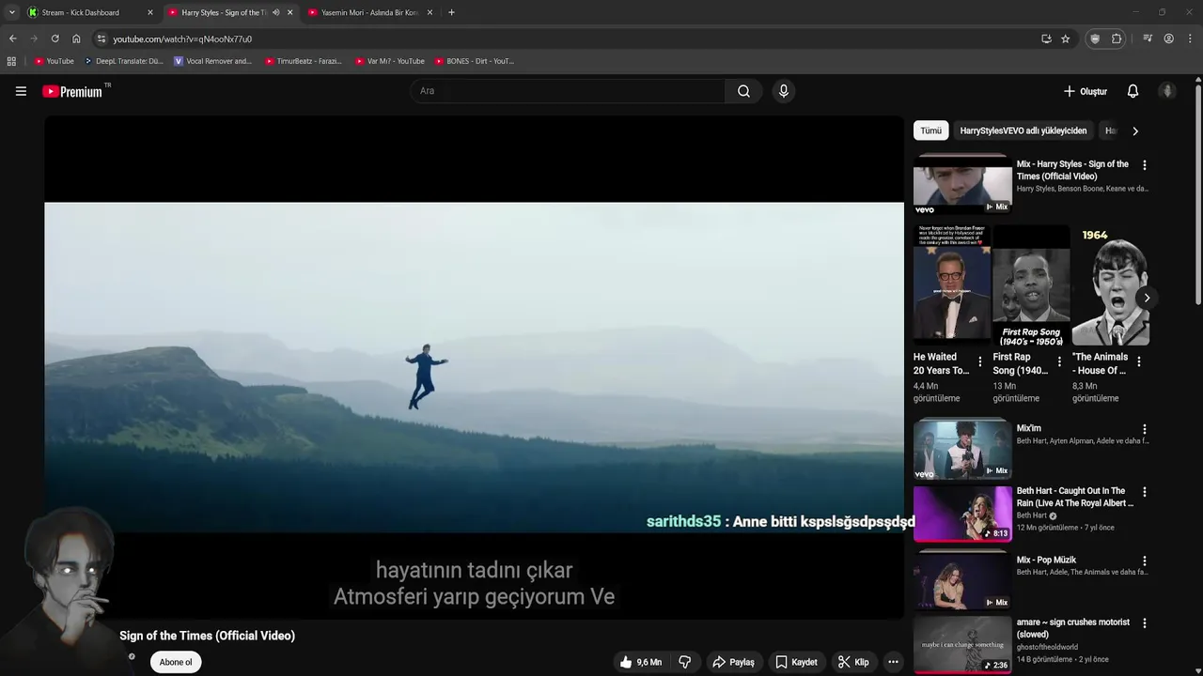Open the Chrome profile icon
This screenshot has width=1203, height=676.
pyautogui.click(x=1169, y=38)
